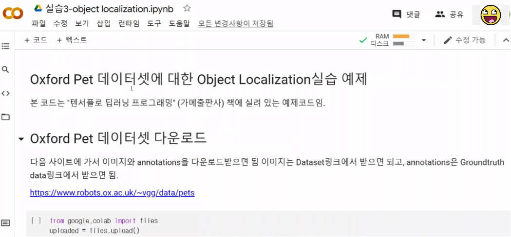Click the 댓글 comment button
Image resolution: width=511 pixels, height=237 pixels.
[406, 14]
